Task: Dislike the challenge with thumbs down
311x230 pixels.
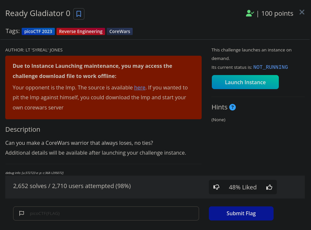Action: click(216, 187)
